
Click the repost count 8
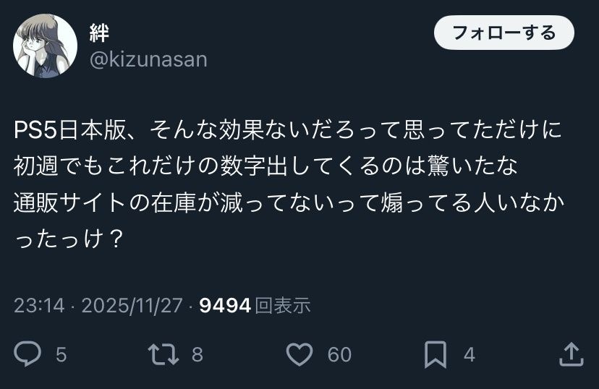point(197,354)
